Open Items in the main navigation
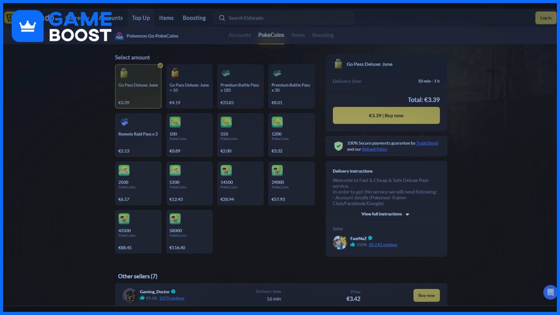560x315 pixels. pos(166,18)
